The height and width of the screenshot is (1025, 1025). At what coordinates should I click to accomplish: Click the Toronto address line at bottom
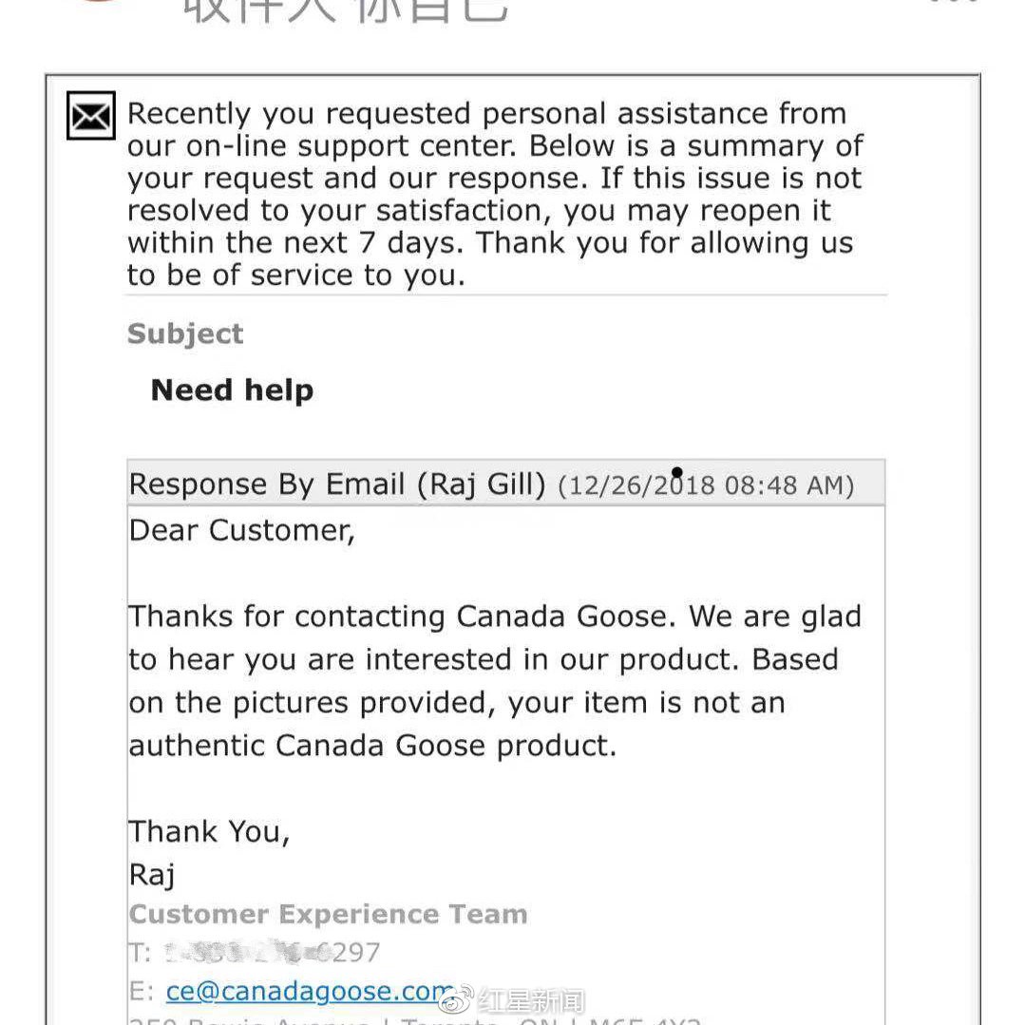coord(413,1020)
